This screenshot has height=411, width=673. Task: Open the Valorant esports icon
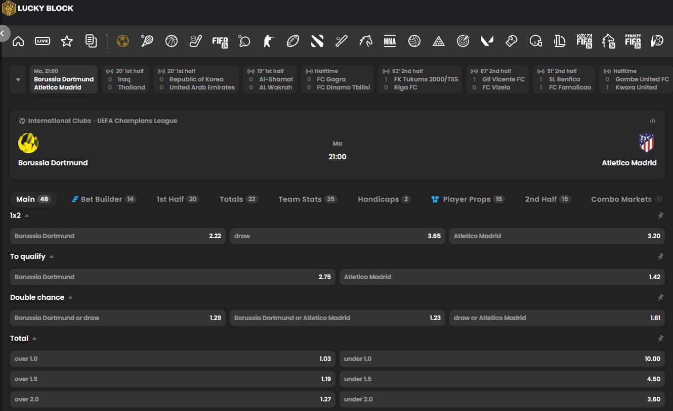coord(487,41)
